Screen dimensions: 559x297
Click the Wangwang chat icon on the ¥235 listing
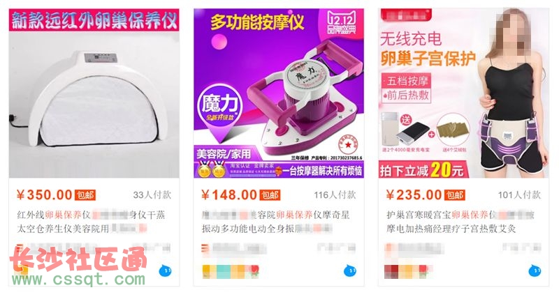click(535, 271)
